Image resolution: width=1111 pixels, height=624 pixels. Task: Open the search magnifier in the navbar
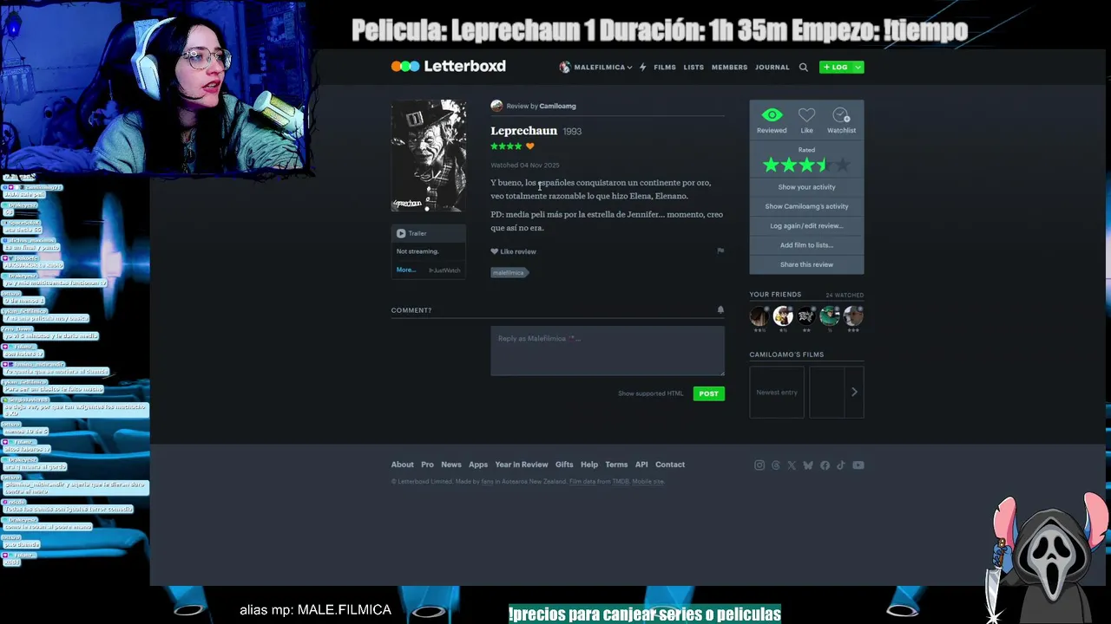803,67
